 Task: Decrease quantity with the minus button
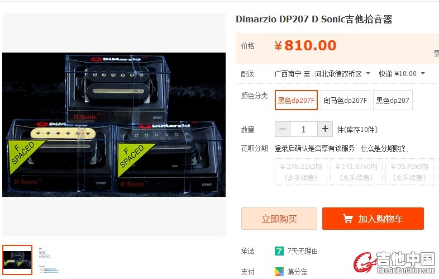283,129
